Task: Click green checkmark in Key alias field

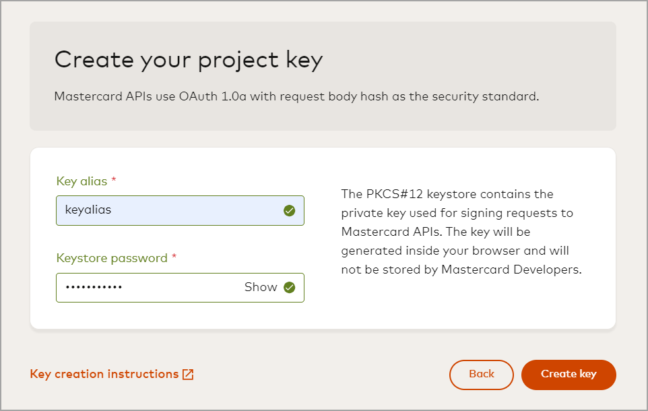Action: [290, 211]
